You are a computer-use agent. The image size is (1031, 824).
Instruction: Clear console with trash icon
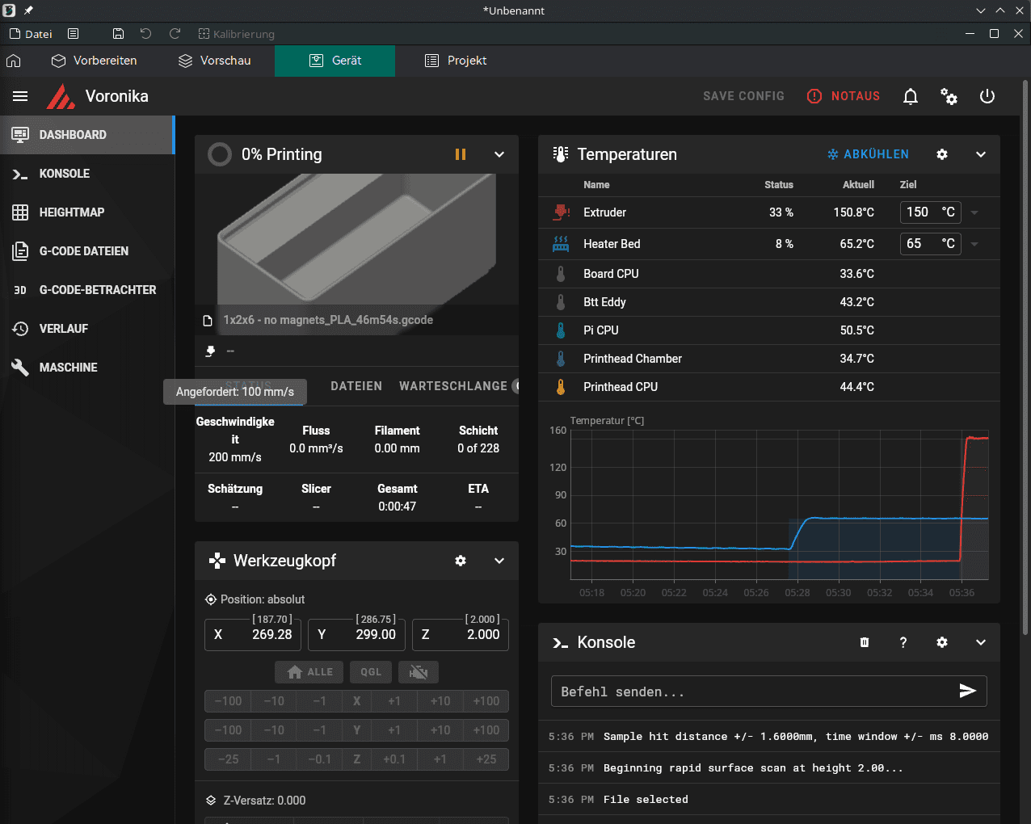click(865, 642)
